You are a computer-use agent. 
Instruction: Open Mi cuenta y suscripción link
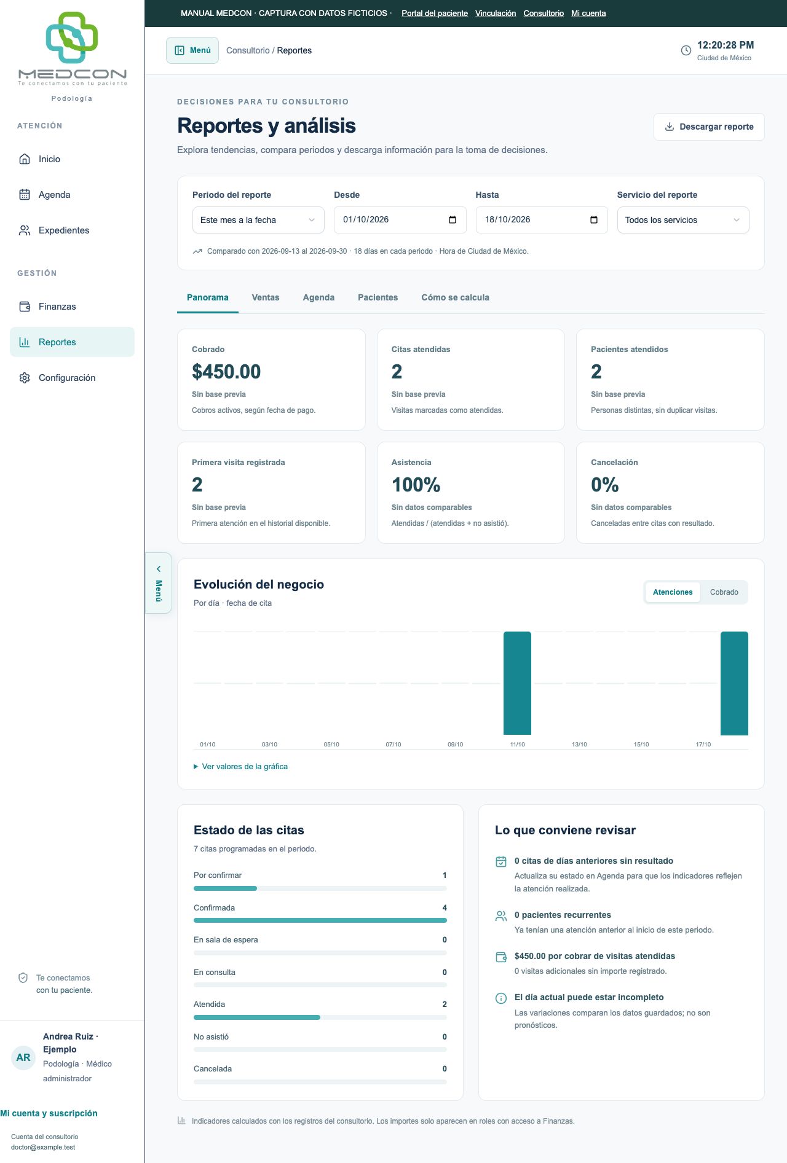49,1113
